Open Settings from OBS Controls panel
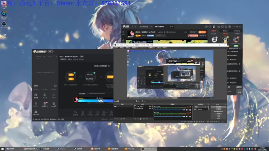The width and height of the screenshot is (269, 151). click(218, 116)
